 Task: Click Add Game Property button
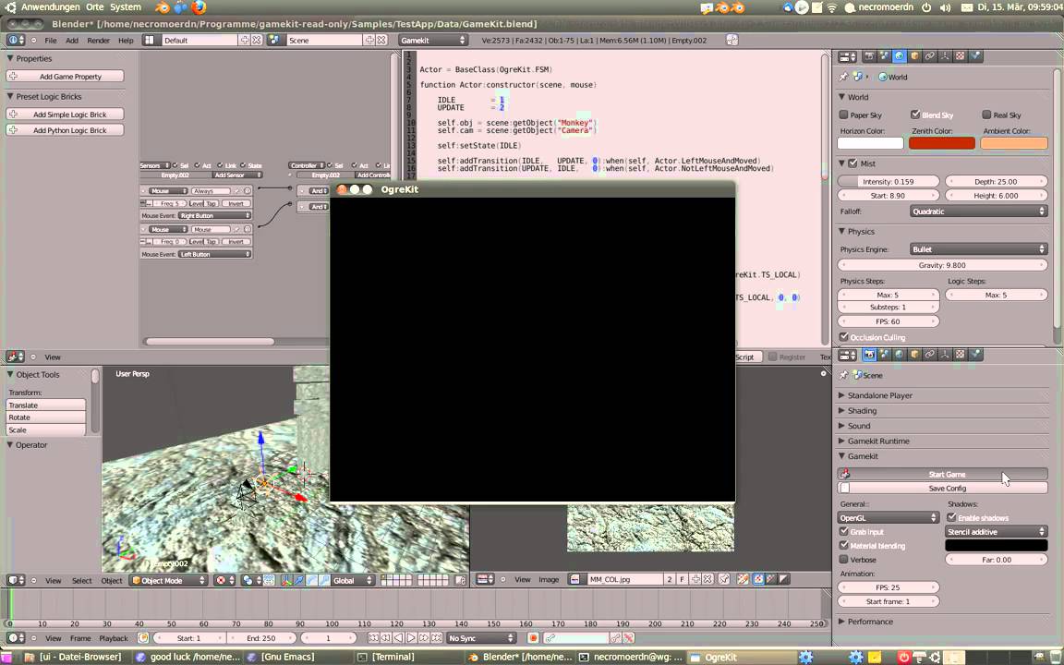tap(66, 76)
